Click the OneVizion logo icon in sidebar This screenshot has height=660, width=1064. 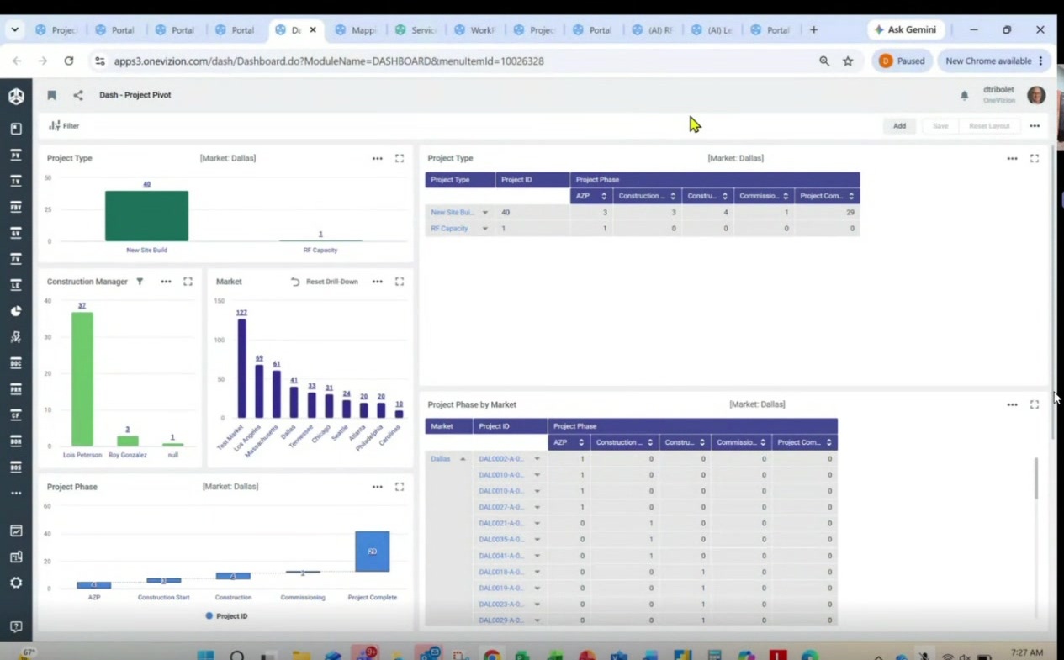click(16, 96)
